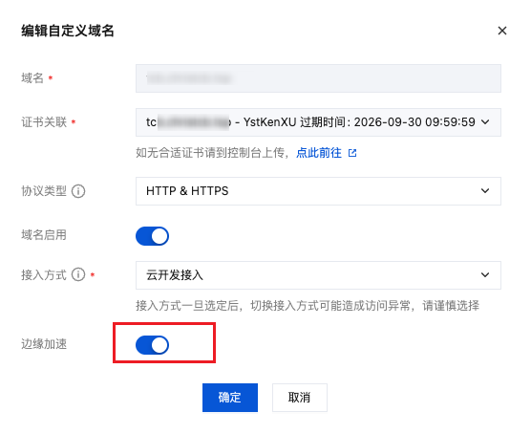Viewport: 531px width, 434px height.
Task: Expand the 协议类型 HTTP & HTTPS dropdown
Action: click(318, 191)
